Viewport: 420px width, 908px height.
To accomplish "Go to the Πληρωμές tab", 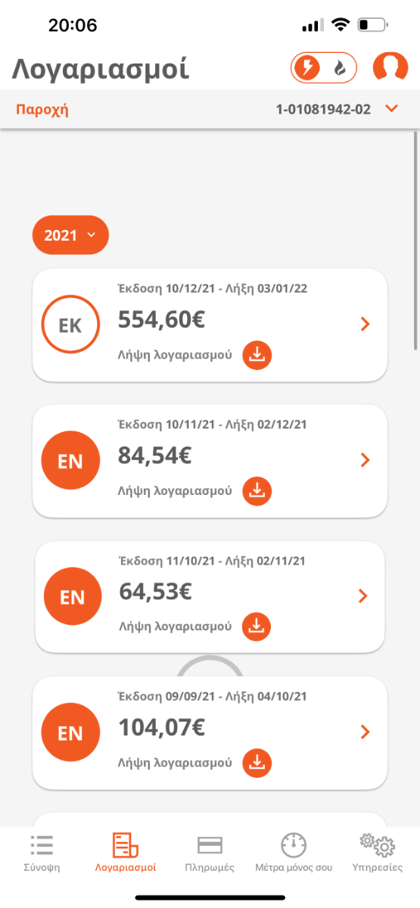I will pyautogui.click(x=210, y=854).
